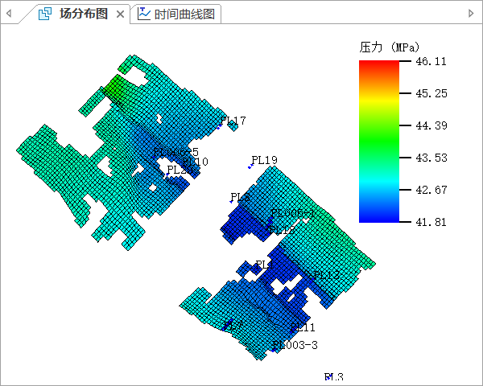Pick well PL11 on the grid
This screenshot has width=483, height=386.
[303, 327]
